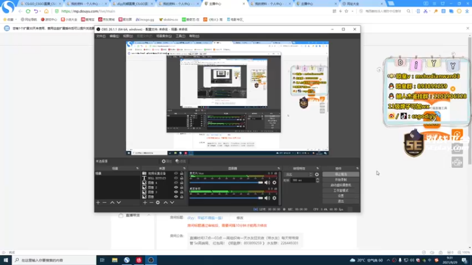Image resolution: width=472 pixels, height=265 pixels.
Task: Toggle visibility of the 图像 3 source
Action: click(x=176, y=192)
